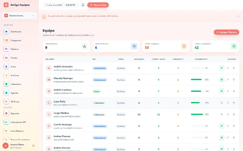Edit Andrés Granados with pencil icon
Viewport: 243px width, 151px height.
(228, 68)
